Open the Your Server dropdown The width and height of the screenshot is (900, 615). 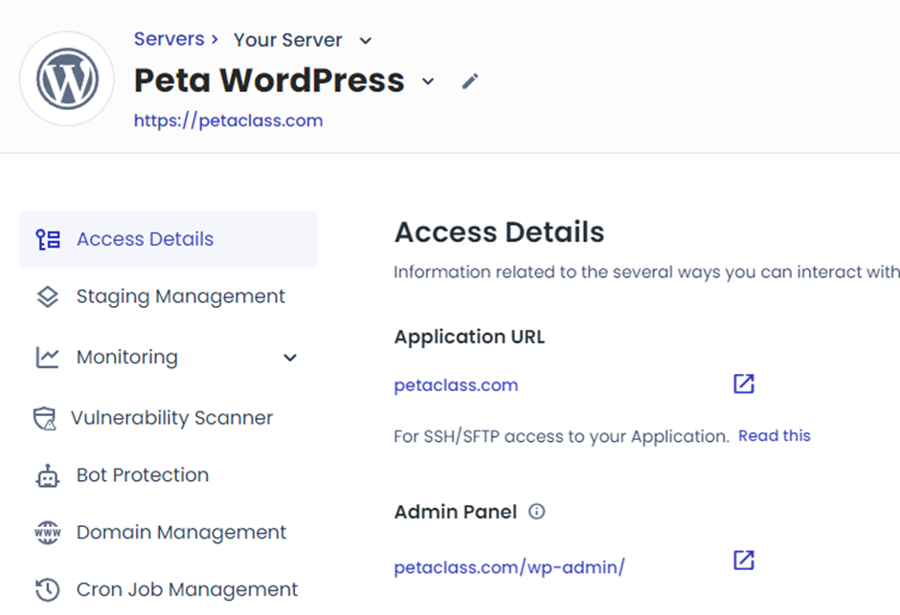coord(365,40)
